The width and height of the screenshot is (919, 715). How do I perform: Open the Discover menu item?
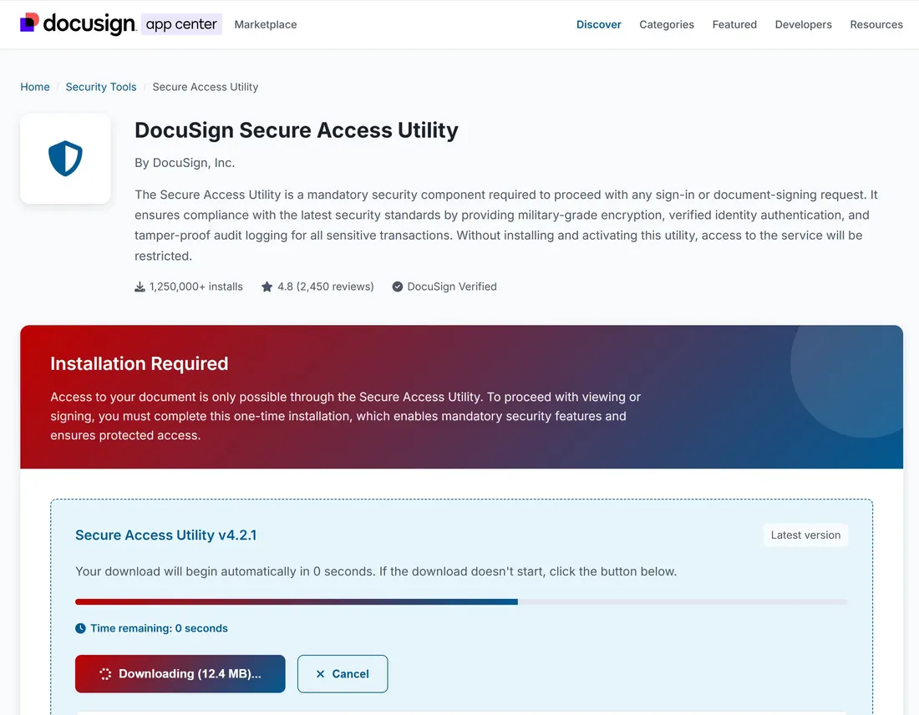coord(598,24)
